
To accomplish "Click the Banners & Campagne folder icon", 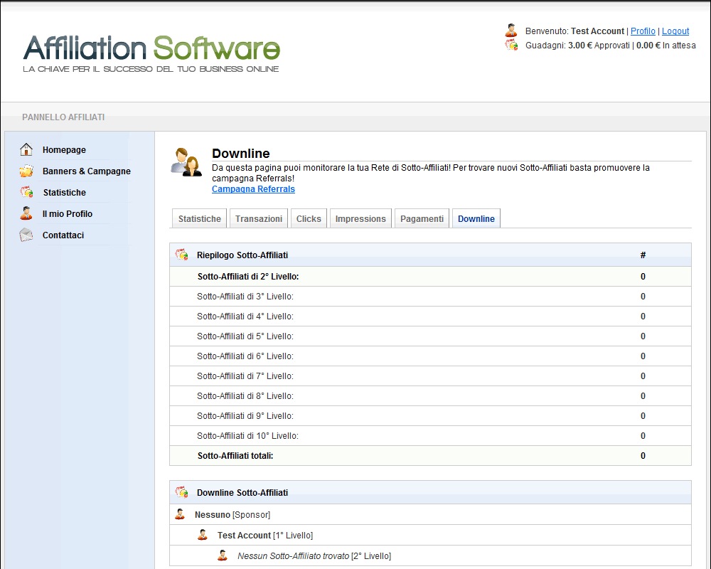I will point(26,171).
